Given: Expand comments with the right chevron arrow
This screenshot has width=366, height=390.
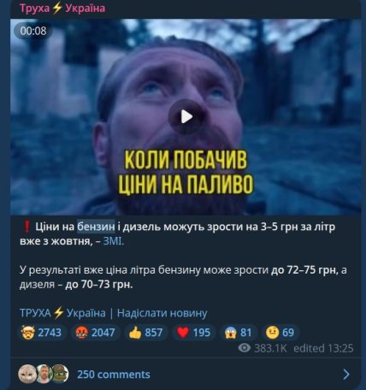Looking at the screenshot, I should click(346, 374).
